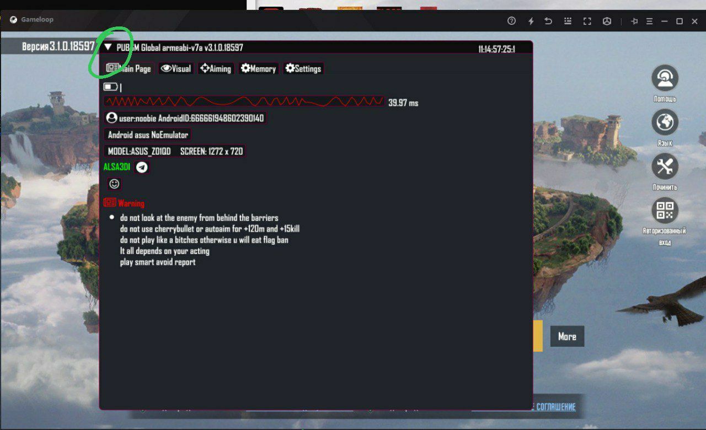
Task: Click the yellow button beside More
Action: tap(538, 336)
